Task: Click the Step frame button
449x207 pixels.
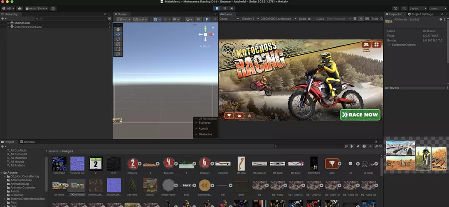Action: [x=232, y=8]
